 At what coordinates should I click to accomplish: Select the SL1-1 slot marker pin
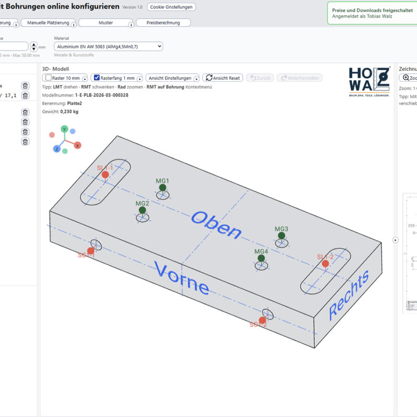105,175
